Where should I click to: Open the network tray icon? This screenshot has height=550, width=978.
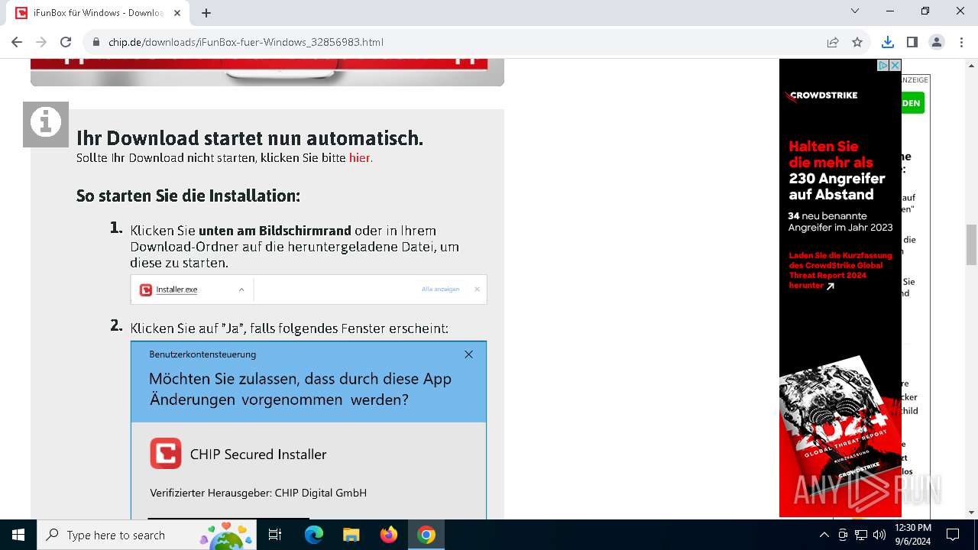point(861,535)
